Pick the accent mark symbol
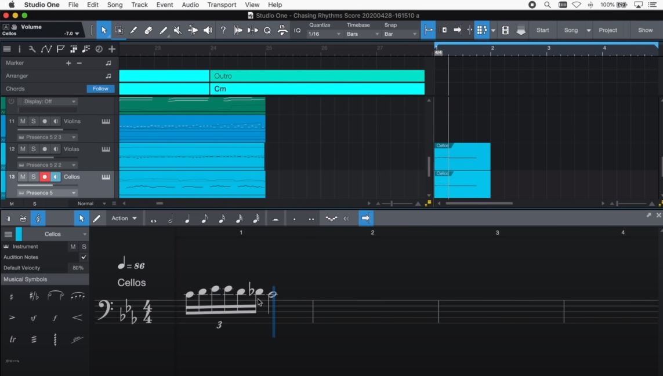Image resolution: width=663 pixels, height=376 pixels. click(x=12, y=317)
